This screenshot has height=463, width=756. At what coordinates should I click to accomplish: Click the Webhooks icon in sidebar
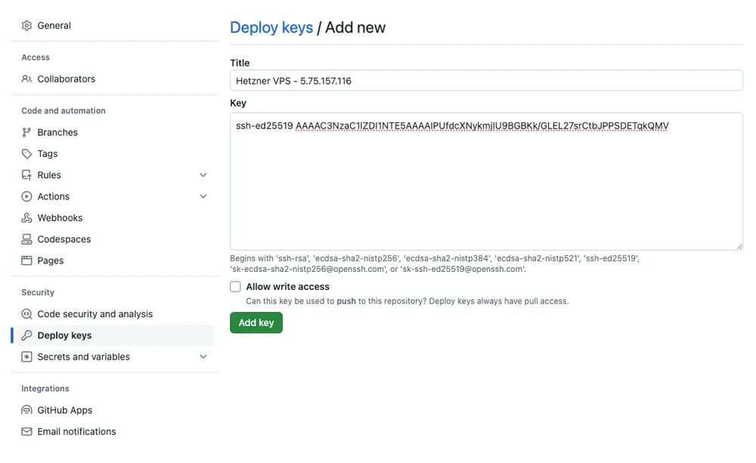tap(26, 218)
